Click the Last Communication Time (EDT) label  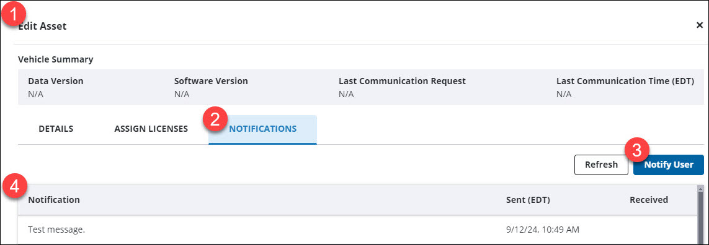625,81
